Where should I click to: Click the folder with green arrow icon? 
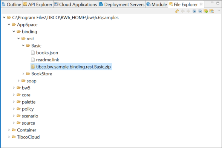[206, 11]
